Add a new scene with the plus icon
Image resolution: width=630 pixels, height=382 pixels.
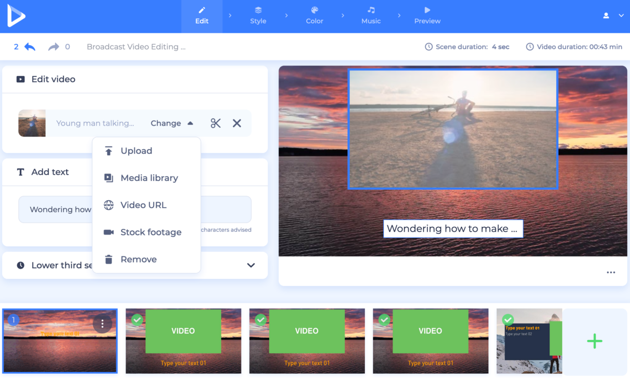pos(595,341)
